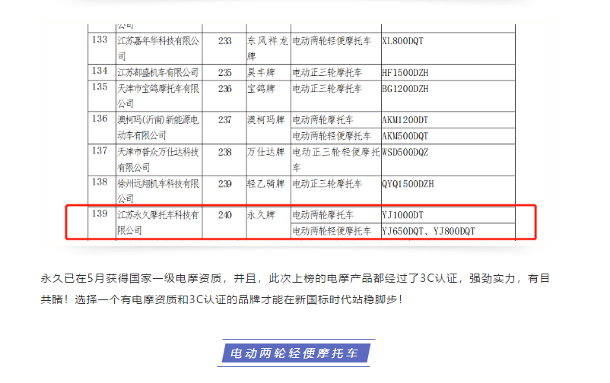Click the cell value 239
The width and height of the screenshot is (610, 383).
(x=225, y=184)
